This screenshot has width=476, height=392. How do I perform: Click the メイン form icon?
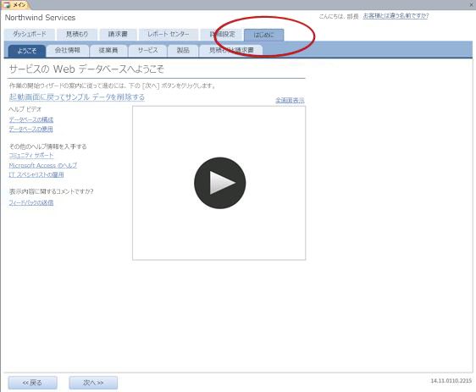tap(7, 5)
